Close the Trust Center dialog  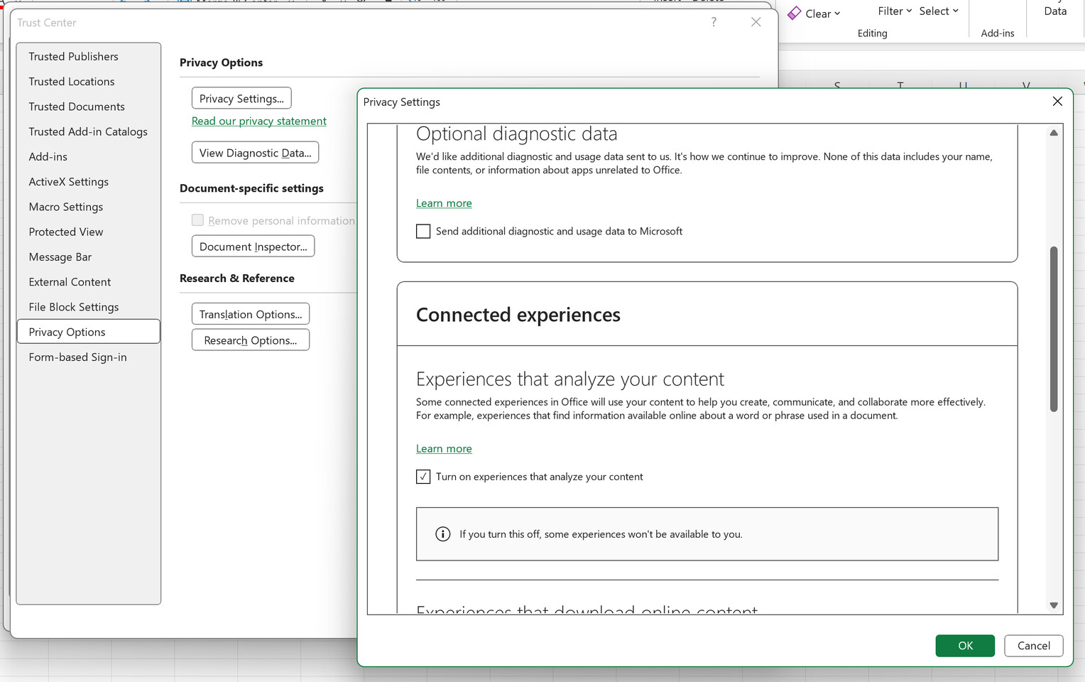[x=756, y=22]
